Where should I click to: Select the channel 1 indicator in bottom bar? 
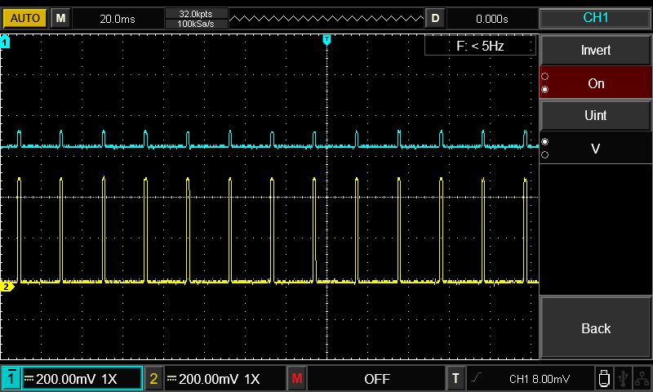pyautogui.click(x=11, y=379)
